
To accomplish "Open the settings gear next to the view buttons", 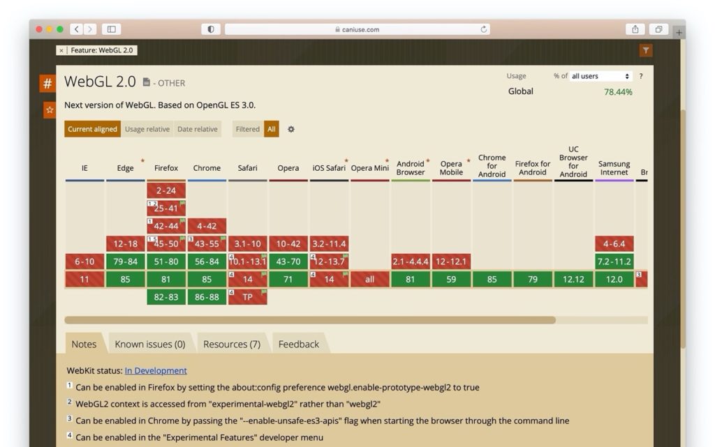I will (x=291, y=129).
